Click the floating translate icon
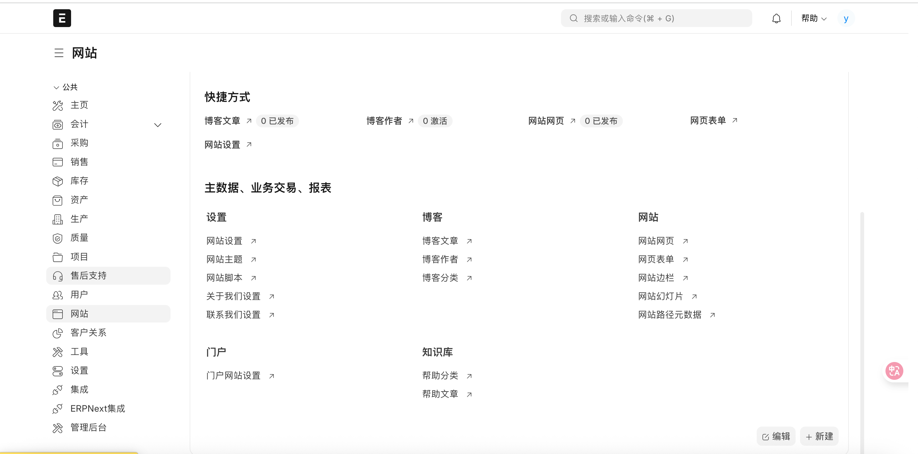Screen dimensions: 918x454 click(x=894, y=371)
